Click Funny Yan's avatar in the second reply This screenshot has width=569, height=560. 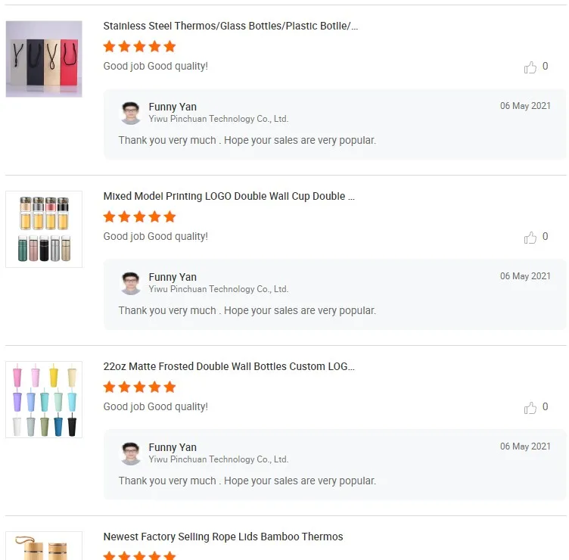point(131,283)
